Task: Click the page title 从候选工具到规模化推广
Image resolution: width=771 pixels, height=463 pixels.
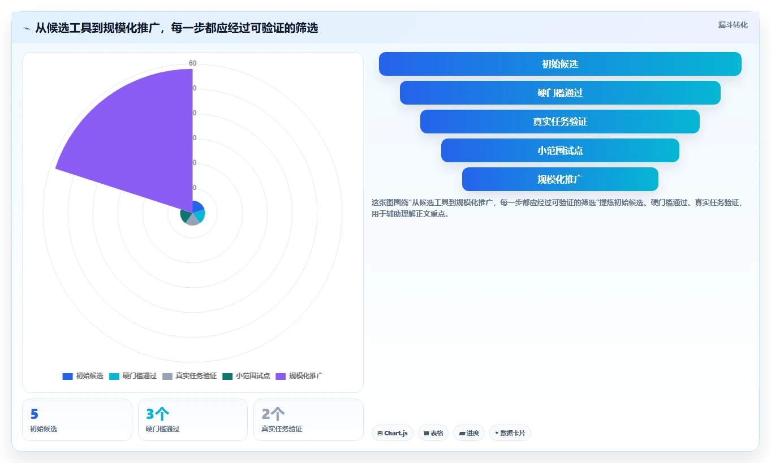Action: (176, 28)
